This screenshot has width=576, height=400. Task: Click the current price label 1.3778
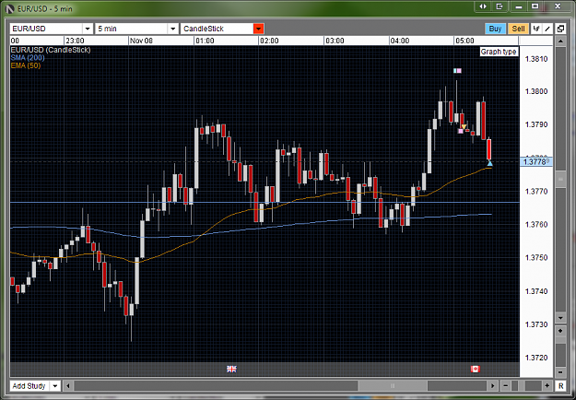[x=536, y=161]
